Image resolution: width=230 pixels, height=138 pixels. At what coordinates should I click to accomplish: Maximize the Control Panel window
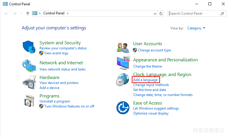point(210,4)
